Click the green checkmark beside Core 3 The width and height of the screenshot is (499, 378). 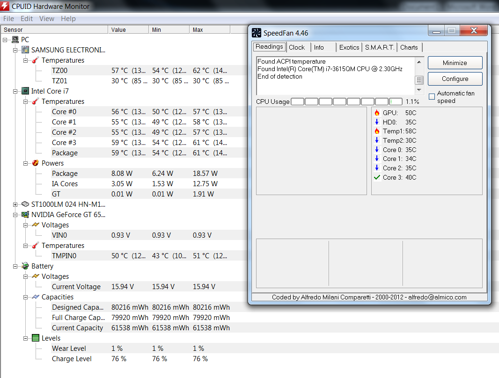click(377, 177)
